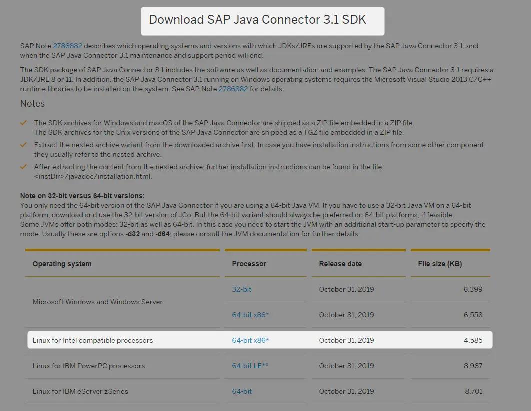Select 'Linux for IBM eServer zSeries' cell

(80, 391)
